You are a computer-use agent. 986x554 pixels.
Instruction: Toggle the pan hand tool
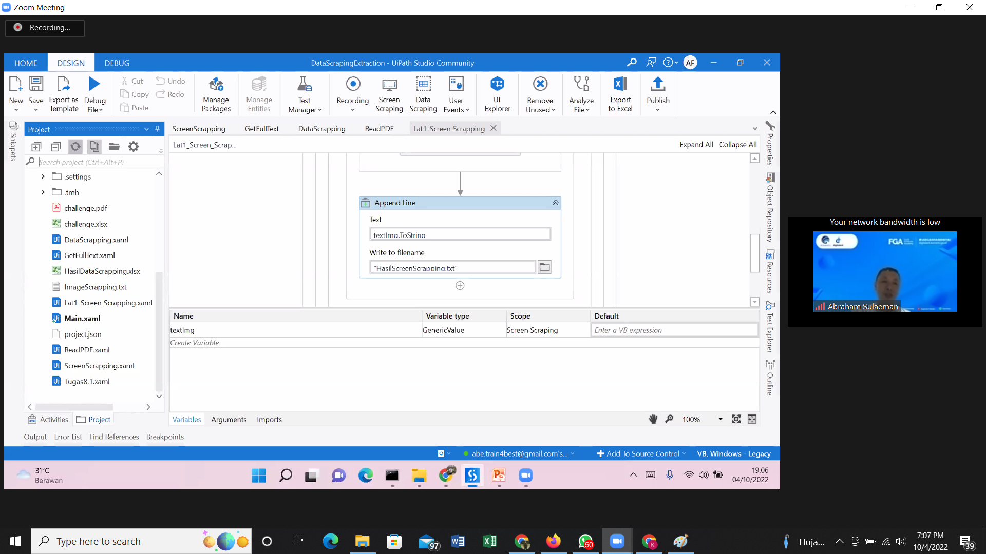coord(653,419)
